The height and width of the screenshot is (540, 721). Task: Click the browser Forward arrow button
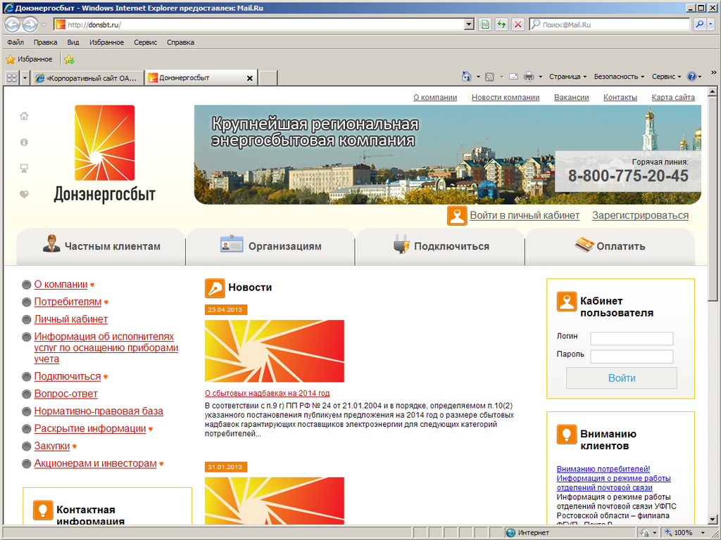30,25
